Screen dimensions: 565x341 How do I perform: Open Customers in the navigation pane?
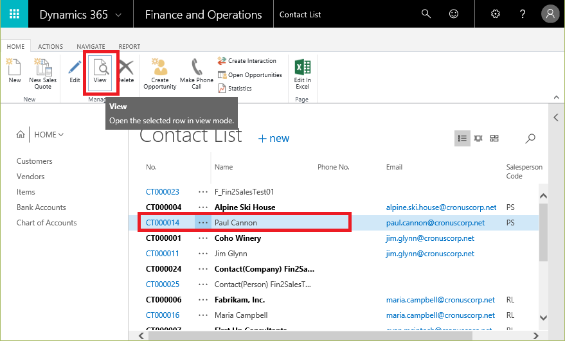click(x=35, y=161)
